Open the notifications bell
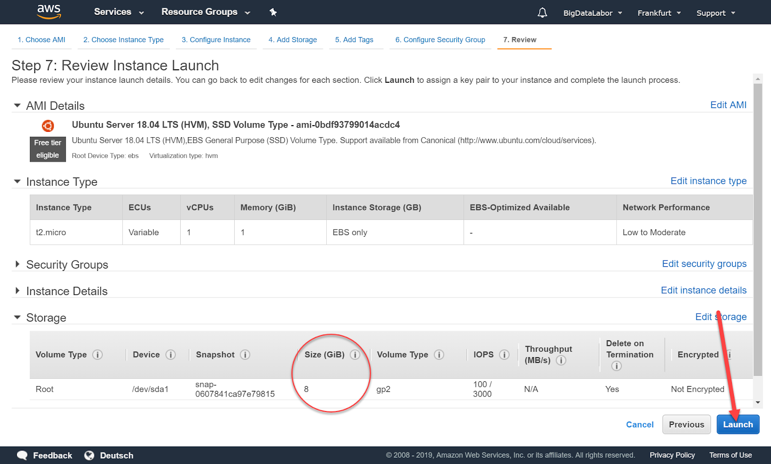The width and height of the screenshot is (771, 464). 542,13
